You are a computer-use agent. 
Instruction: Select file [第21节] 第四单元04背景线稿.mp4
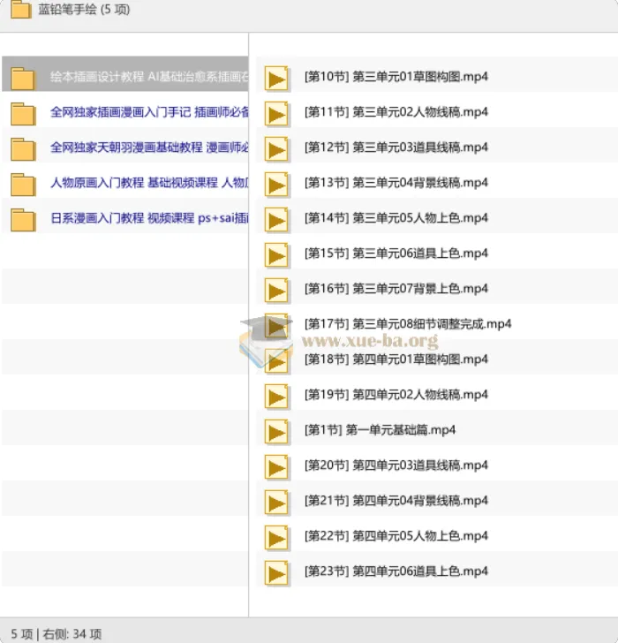(x=396, y=500)
